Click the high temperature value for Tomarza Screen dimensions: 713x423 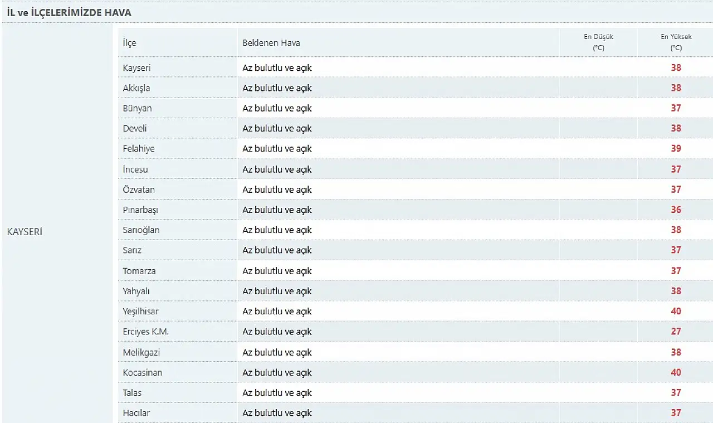click(676, 270)
